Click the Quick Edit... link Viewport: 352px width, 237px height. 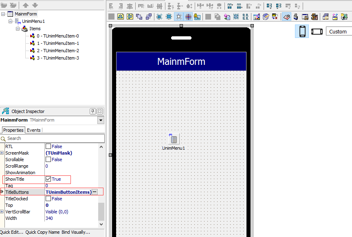pyautogui.click(x=11, y=232)
